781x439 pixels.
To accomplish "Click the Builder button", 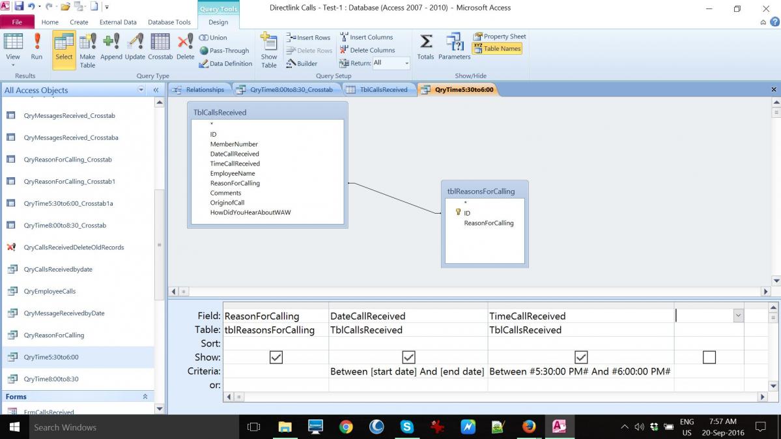I will pyautogui.click(x=302, y=63).
